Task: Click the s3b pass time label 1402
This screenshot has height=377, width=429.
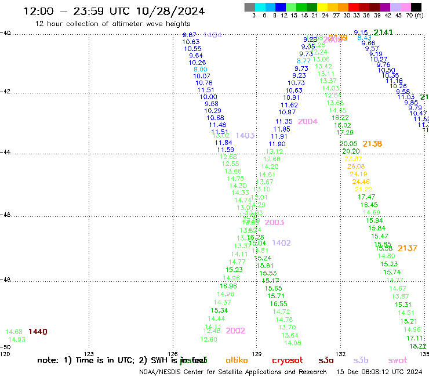Action: click(281, 243)
